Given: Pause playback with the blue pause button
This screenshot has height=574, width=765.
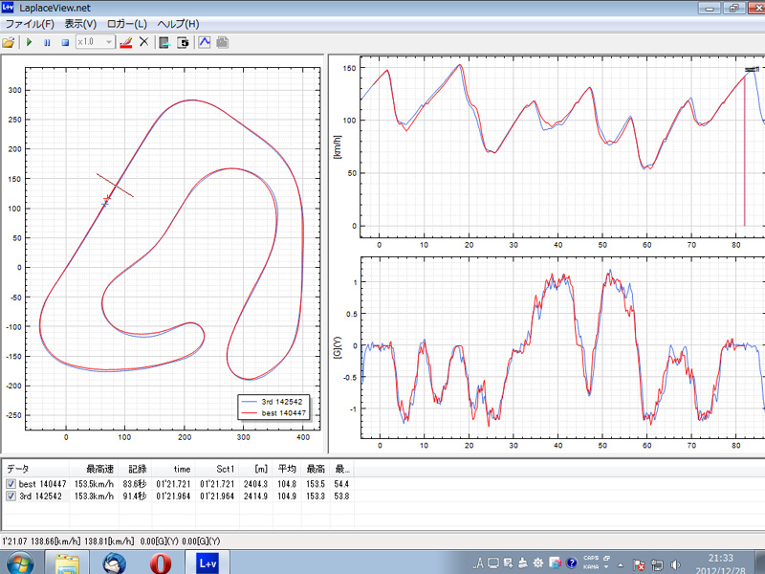Looking at the screenshot, I should click(47, 42).
